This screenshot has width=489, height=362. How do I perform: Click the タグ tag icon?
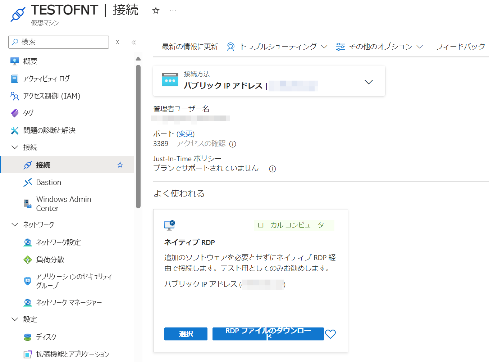click(14, 113)
